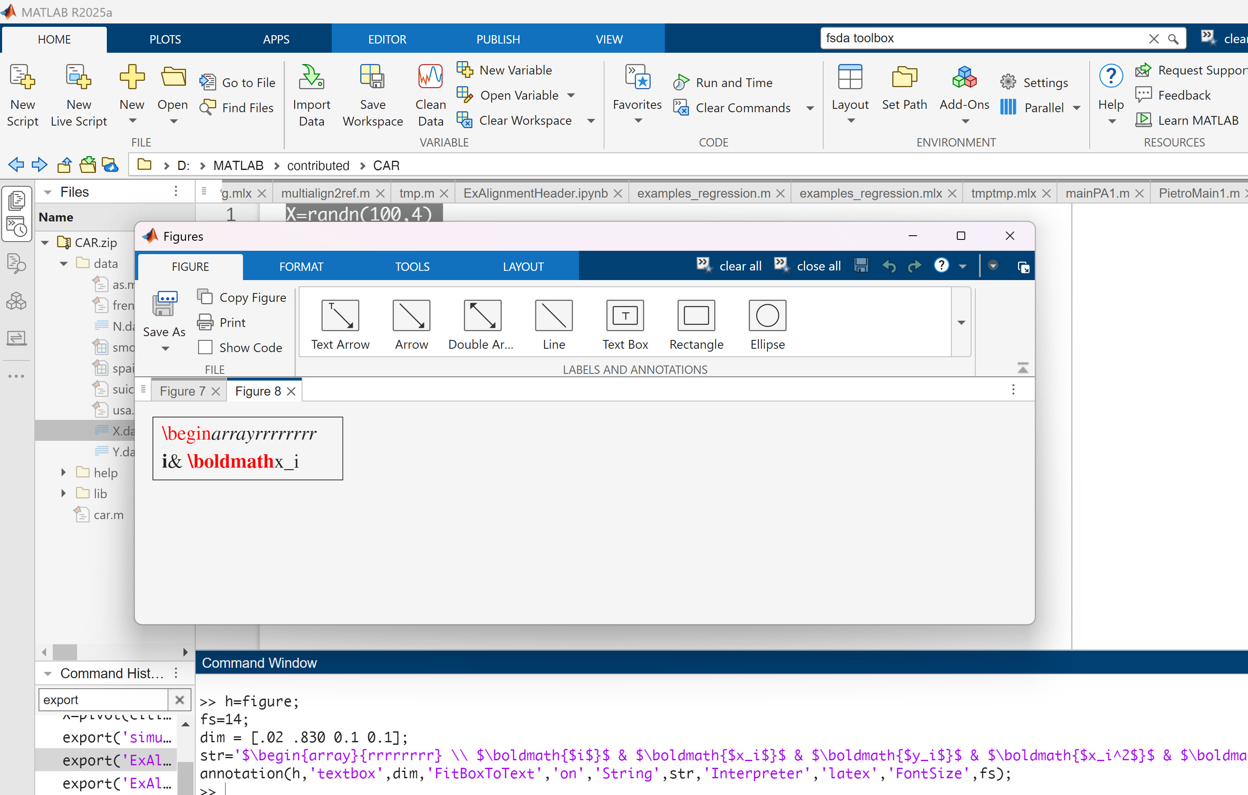Select the Ellipse annotation tool
Image resolution: width=1248 pixels, height=795 pixels.
point(767,315)
